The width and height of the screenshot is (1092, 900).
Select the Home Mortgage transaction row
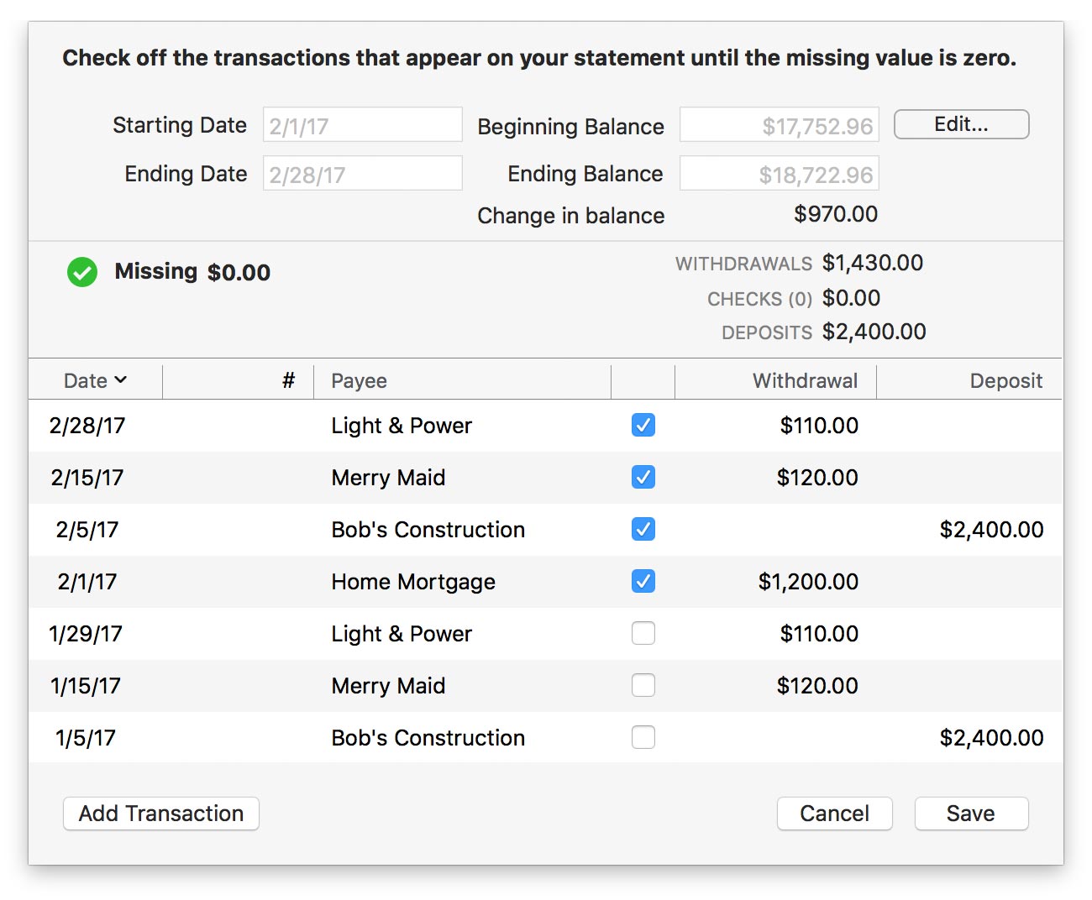coord(412,582)
